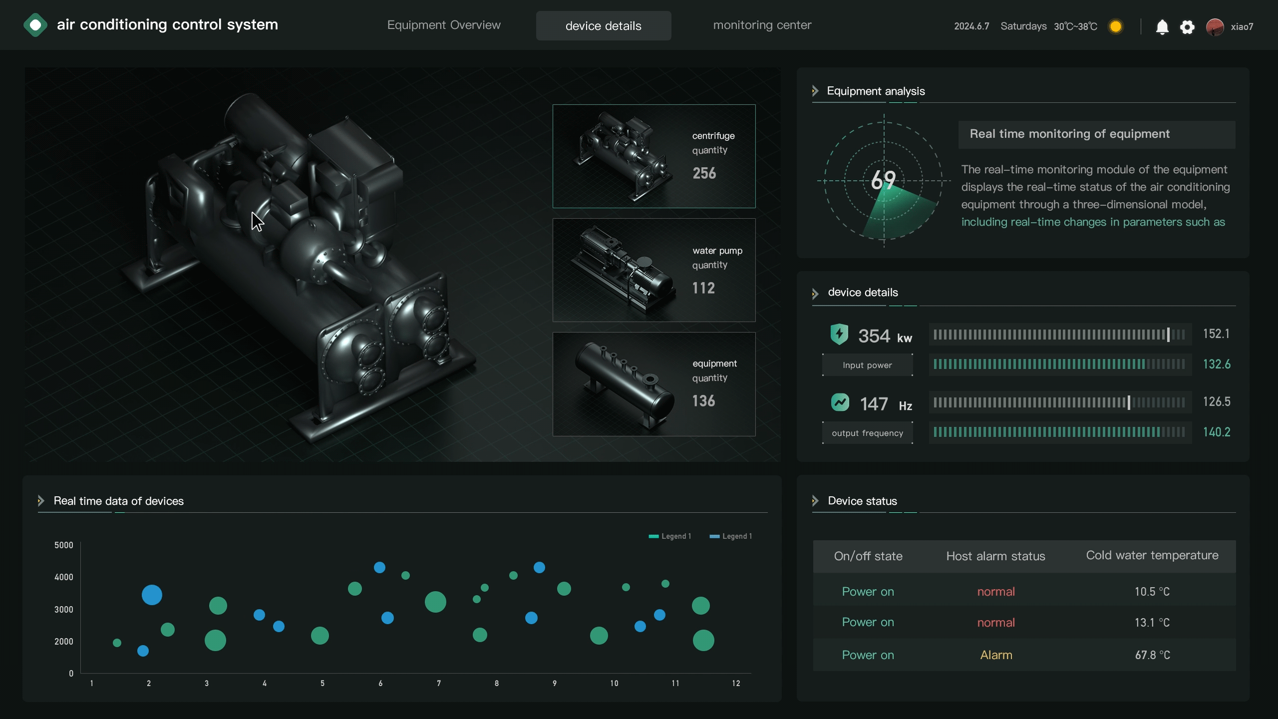Select the water pump quantity card
Viewport: 1278px width, 719px height.
click(654, 270)
